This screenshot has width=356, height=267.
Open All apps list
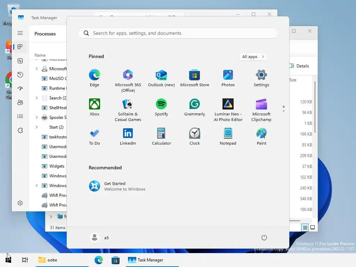coord(253,57)
